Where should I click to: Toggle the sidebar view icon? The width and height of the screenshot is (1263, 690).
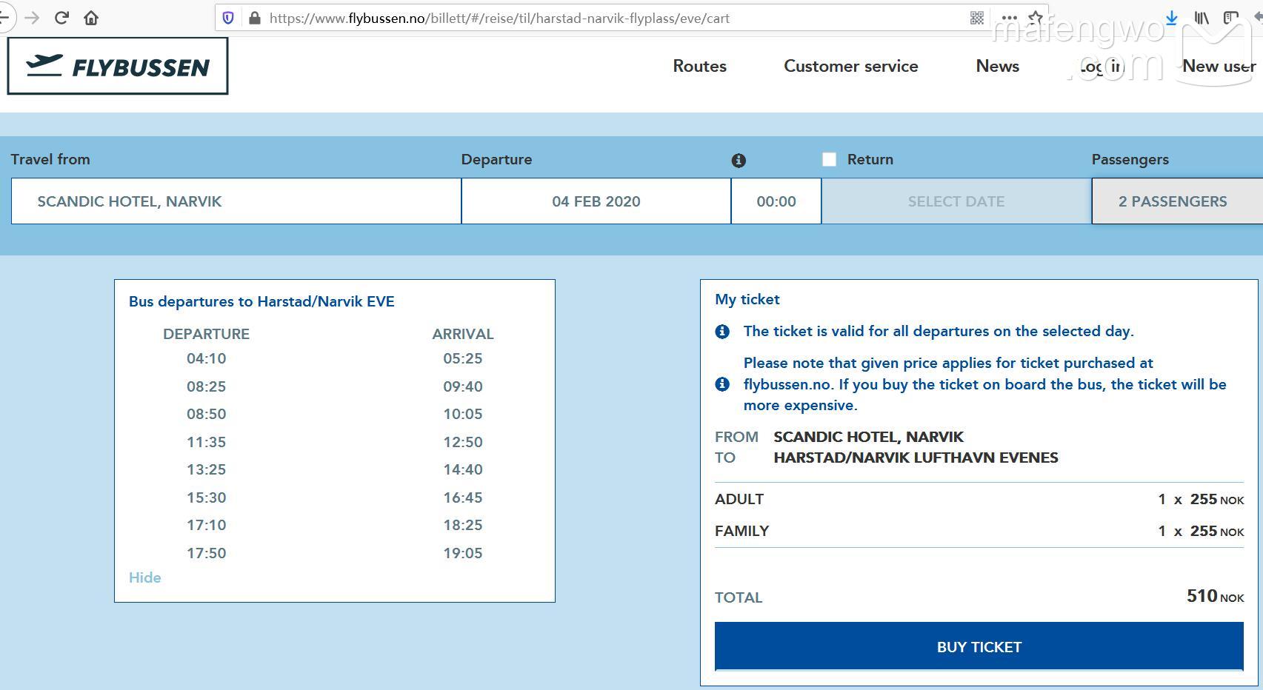point(1230,18)
